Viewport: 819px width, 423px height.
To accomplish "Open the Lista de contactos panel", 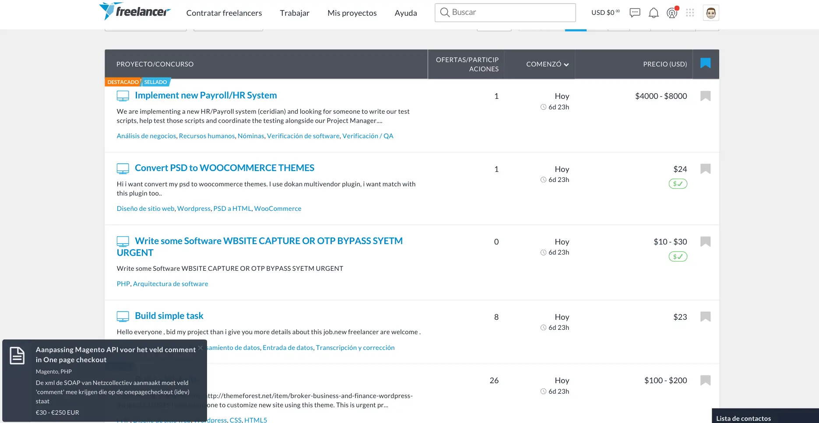I will click(765, 416).
